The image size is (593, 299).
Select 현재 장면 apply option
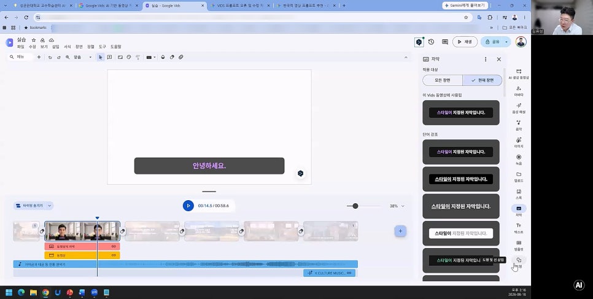tap(483, 80)
